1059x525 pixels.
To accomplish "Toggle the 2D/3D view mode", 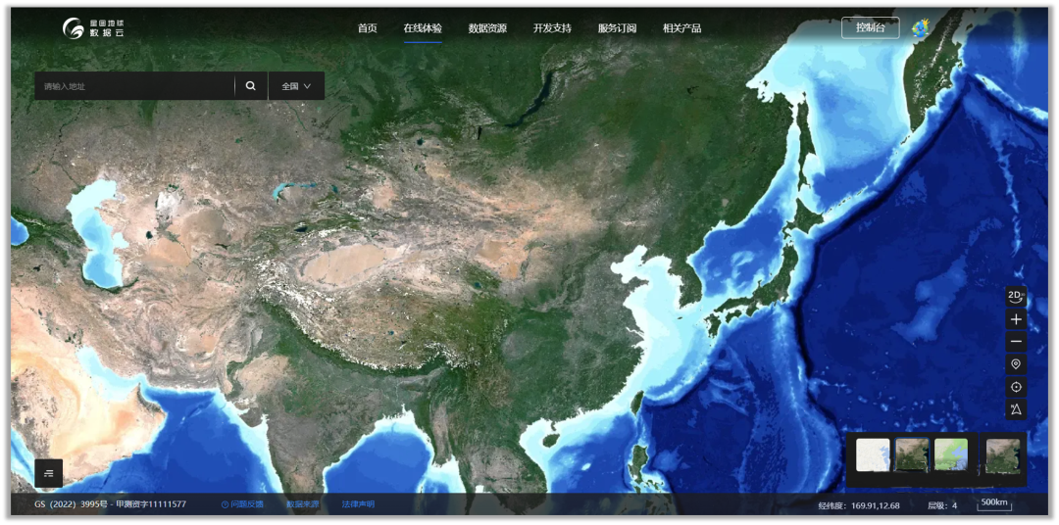I will tap(1016, 296).
